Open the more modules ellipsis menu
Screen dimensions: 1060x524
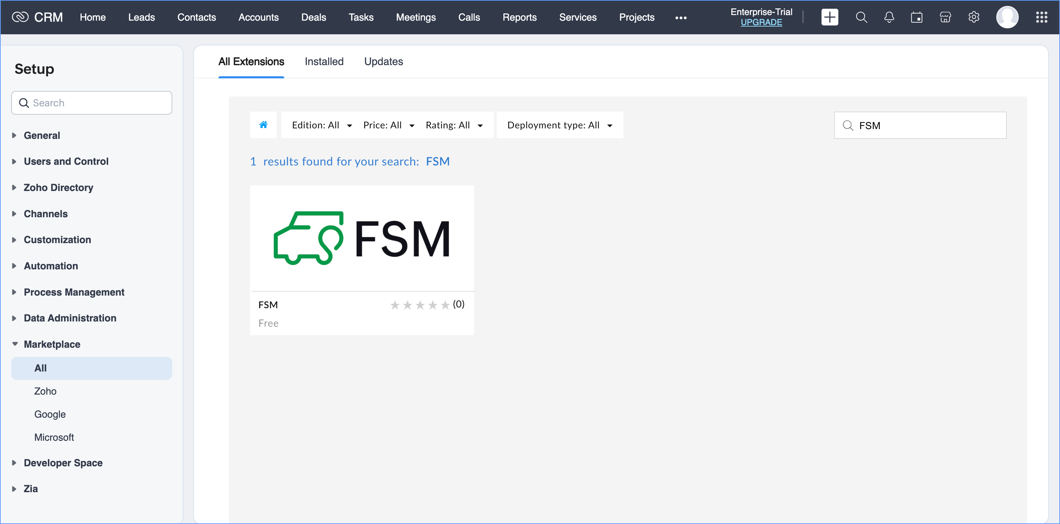pos(681,18)
